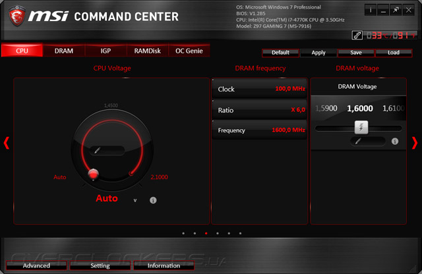This screenshot has width=422, height=274.
Task: Select the first page indicator dot
Action: [x=183, y=233]
